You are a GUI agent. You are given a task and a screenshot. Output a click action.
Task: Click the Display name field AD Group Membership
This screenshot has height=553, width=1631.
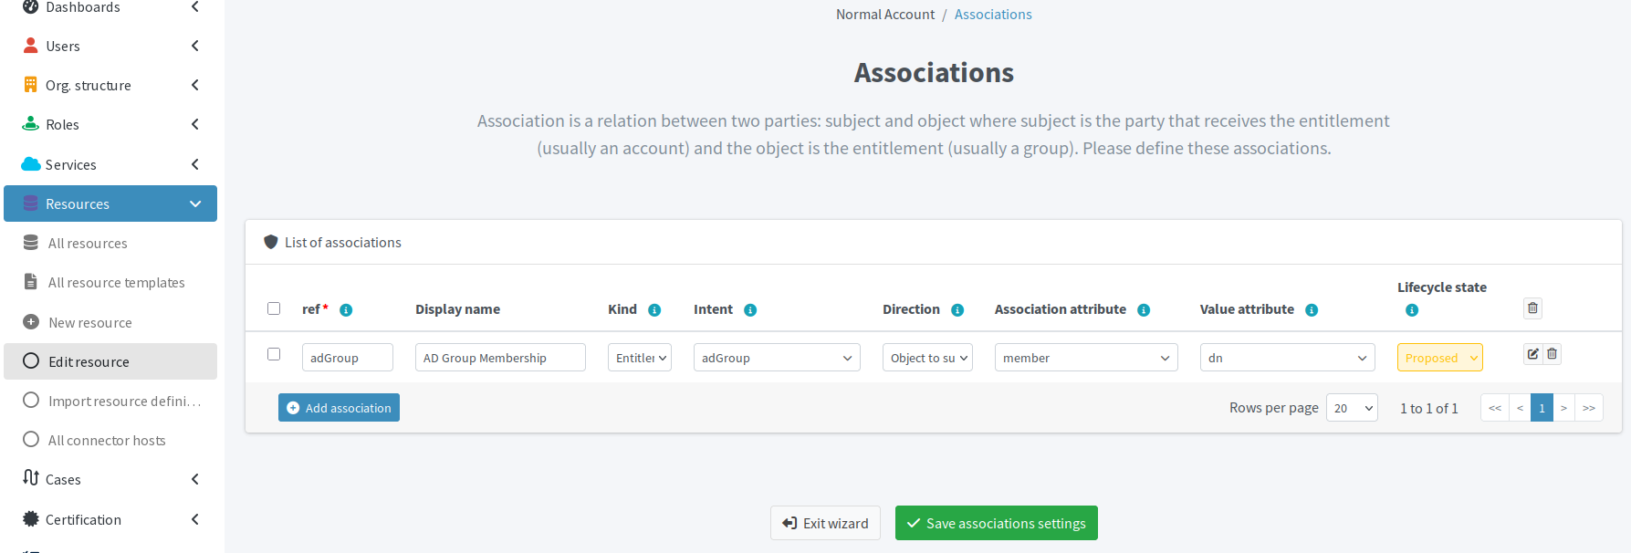pos(500,358)
